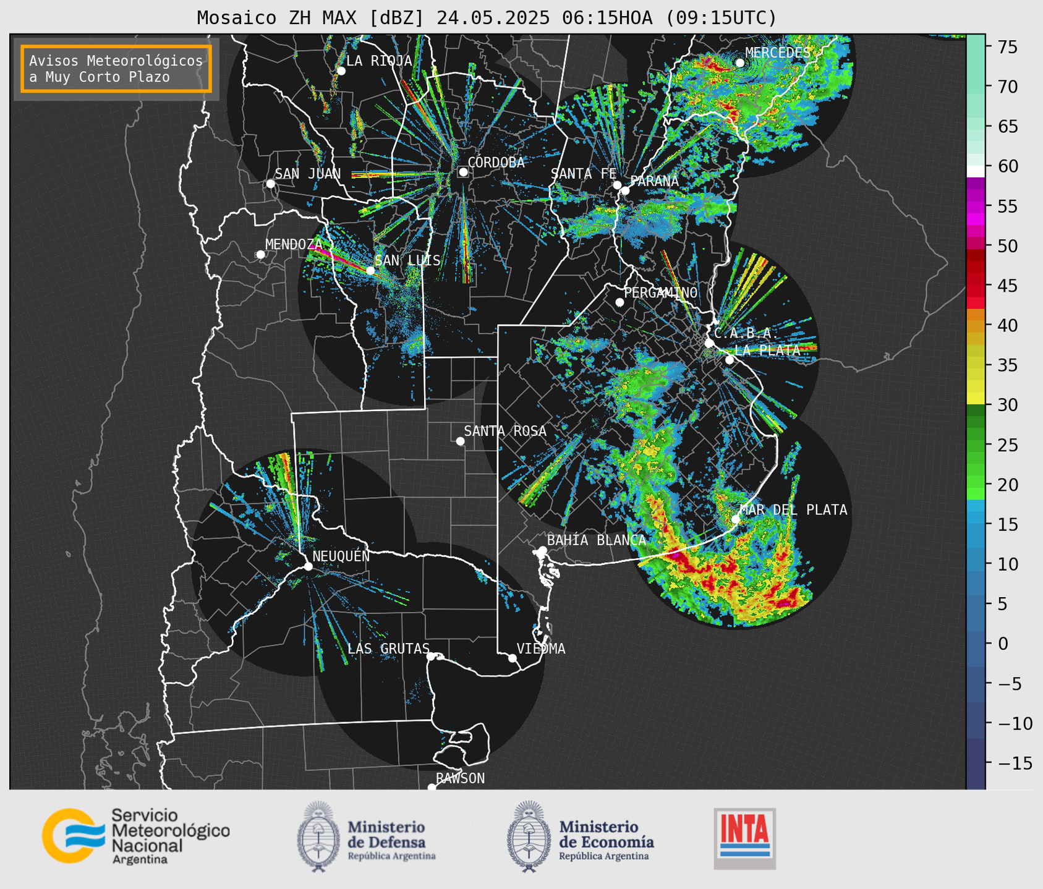The image size is (1043, 889).
Task: Click the SAN LUIS label
Action: (407, 260)
